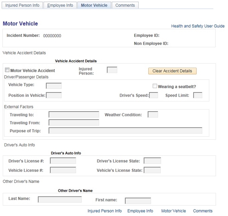The width and height of the screenshot is (228, 216).
Task: Click the Weather Condition input box
Action: [x=152, y=114]
